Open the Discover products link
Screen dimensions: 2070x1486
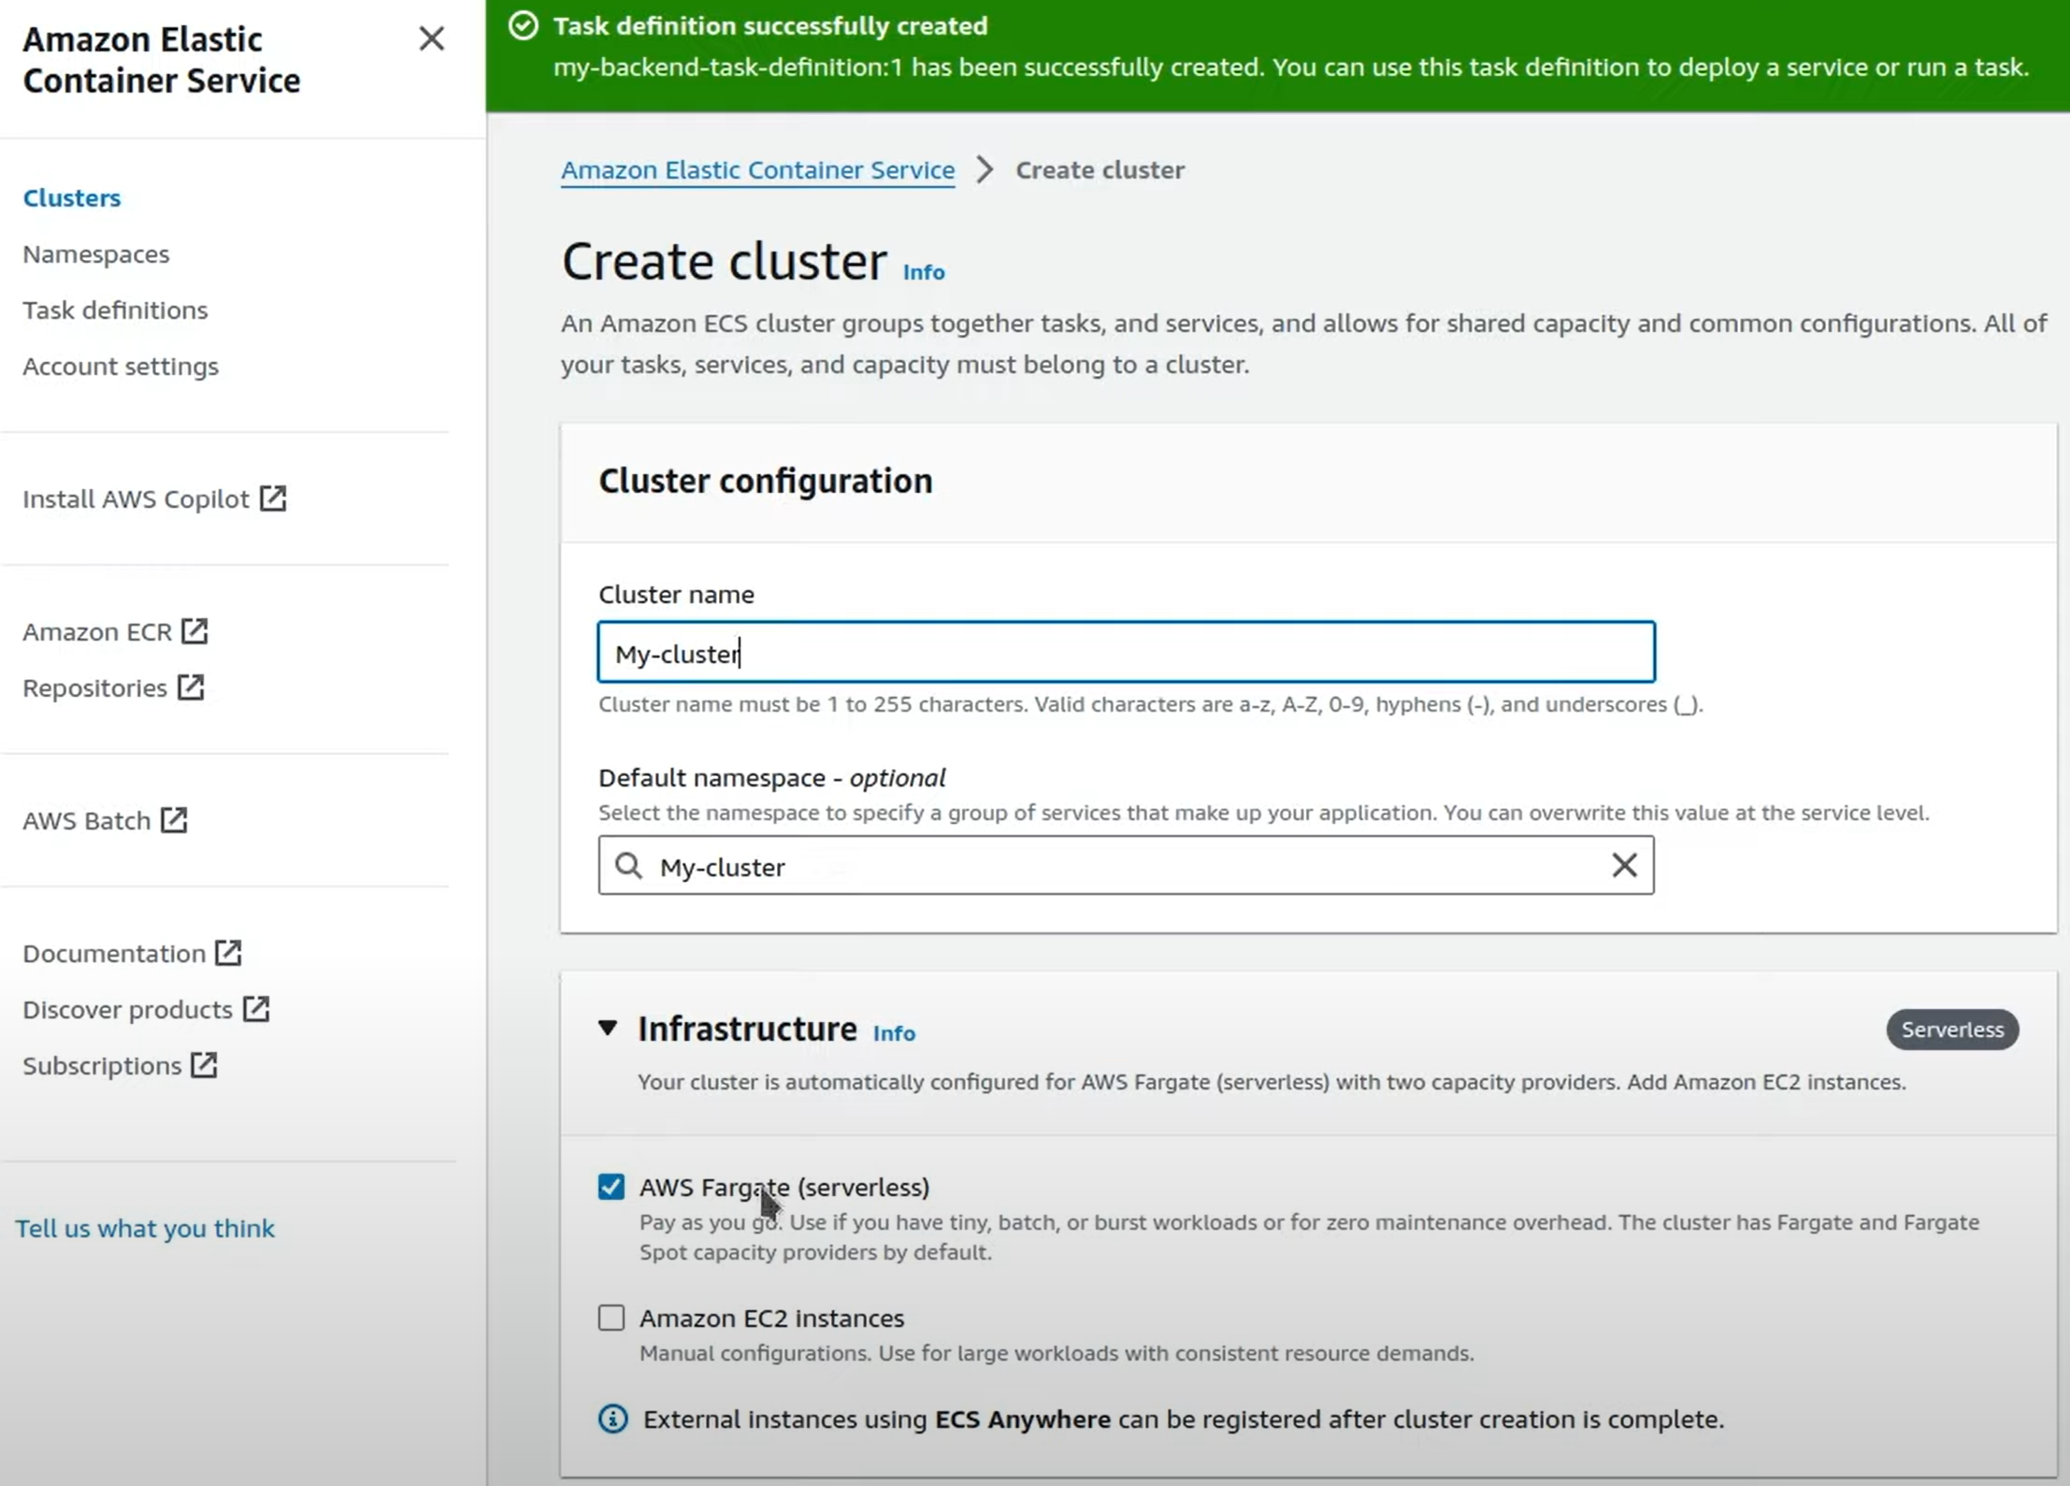(127, 1010)
